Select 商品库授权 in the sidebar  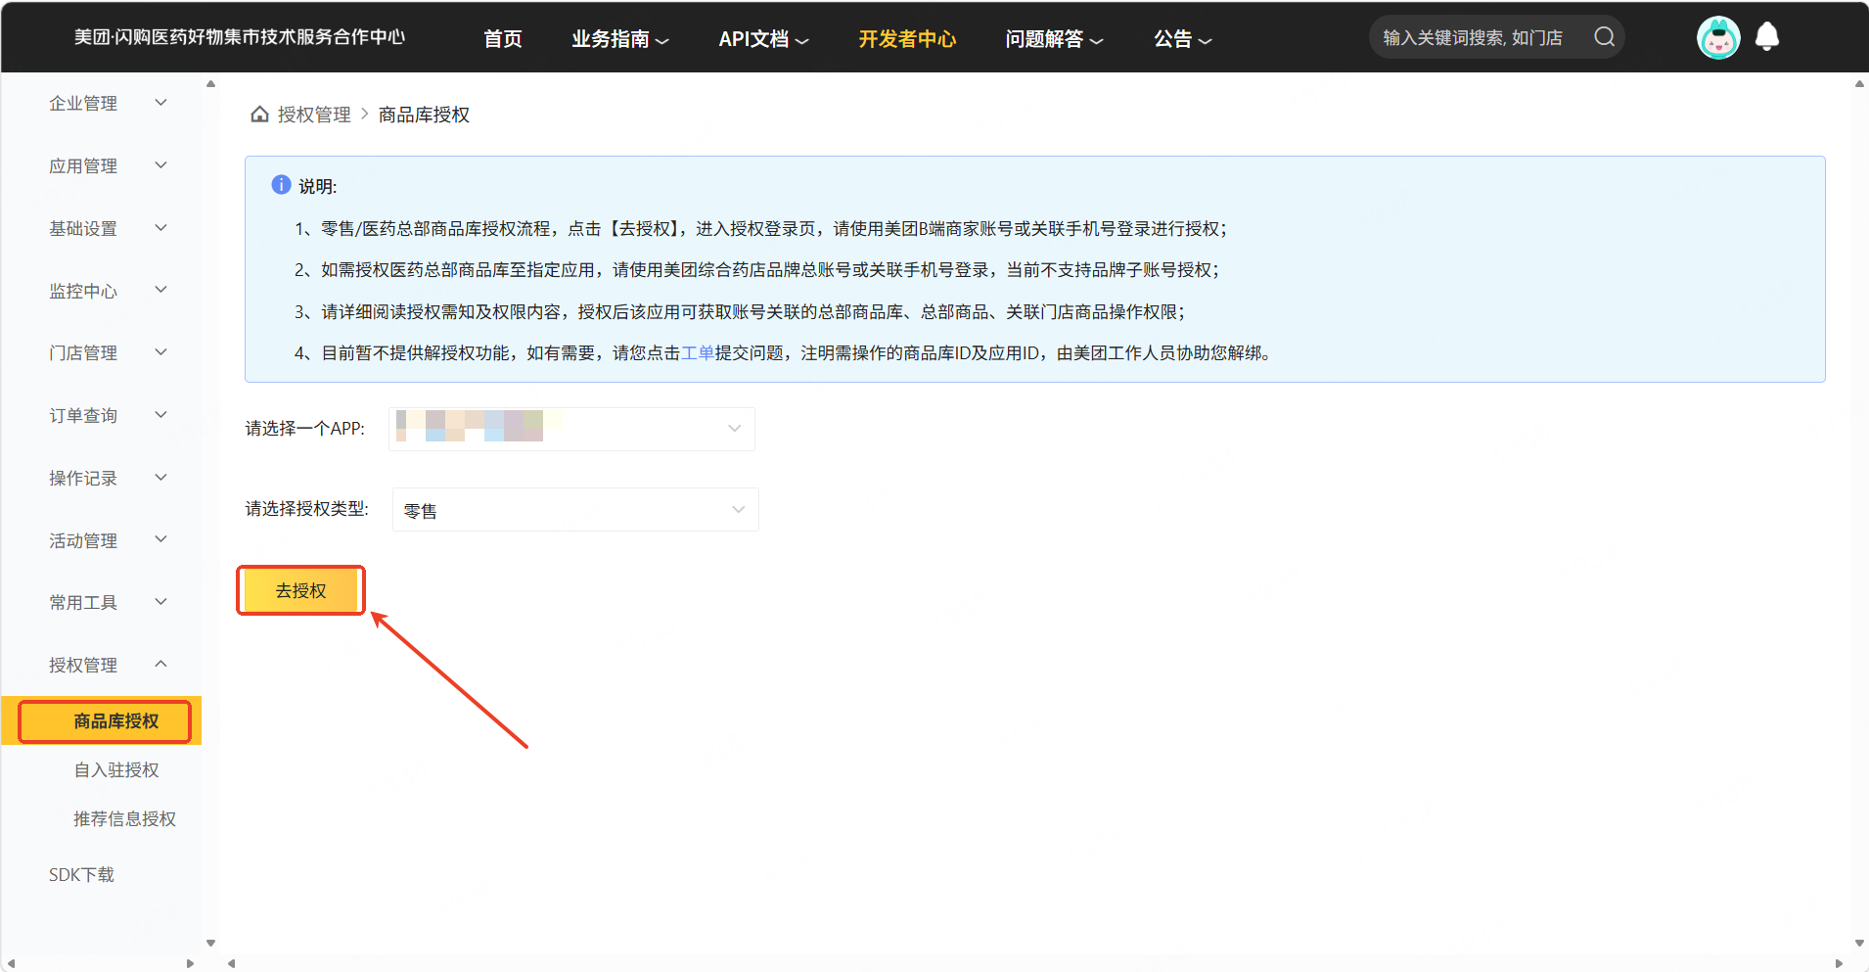[x=102, y=721]
